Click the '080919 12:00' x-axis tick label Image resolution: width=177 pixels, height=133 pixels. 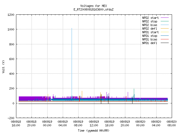[94, 124]
